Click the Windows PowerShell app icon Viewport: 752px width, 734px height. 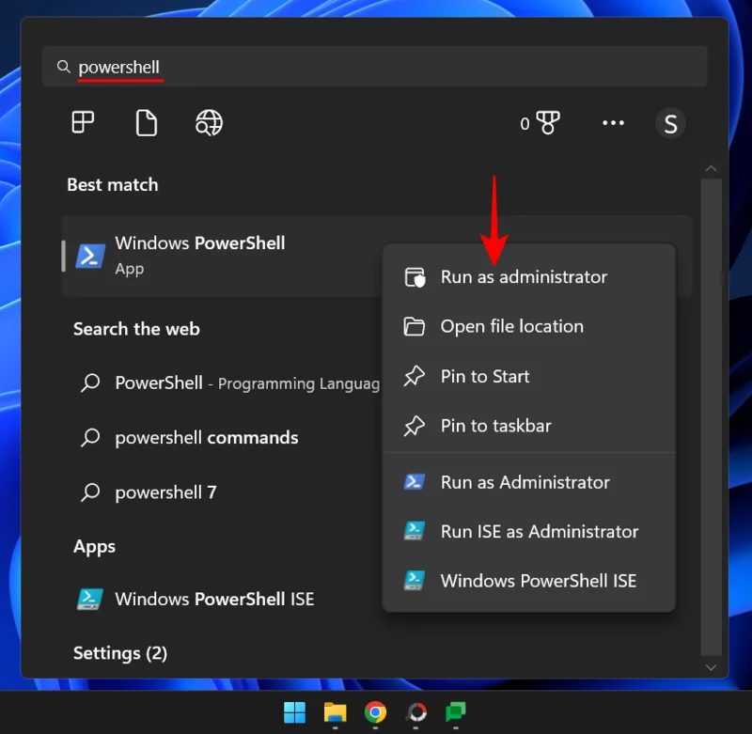(91, 254)
